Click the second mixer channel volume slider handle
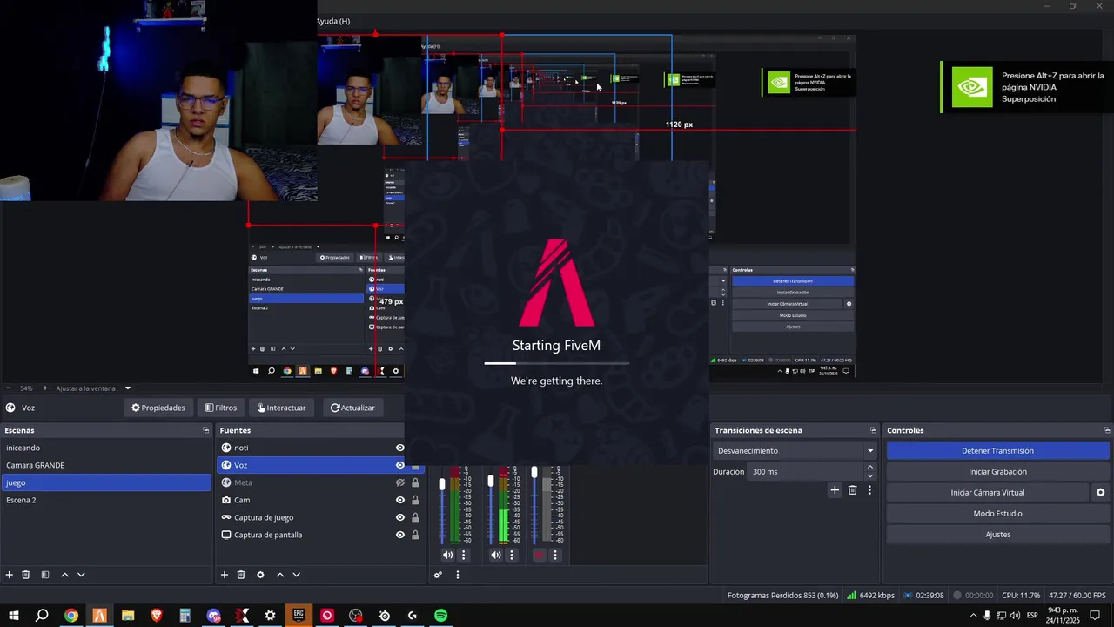Viewport: 1114px width, 627px height. pos(491,481)
